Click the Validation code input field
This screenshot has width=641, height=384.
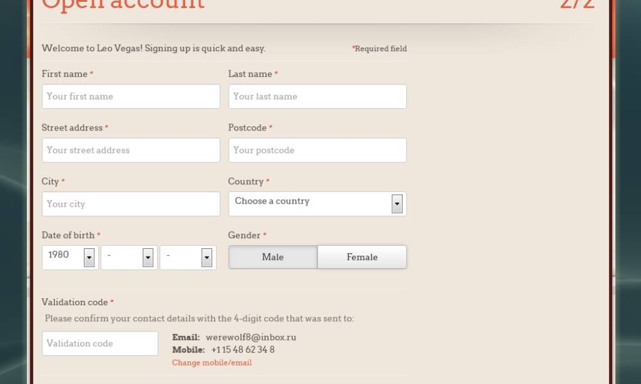[100, 344]
